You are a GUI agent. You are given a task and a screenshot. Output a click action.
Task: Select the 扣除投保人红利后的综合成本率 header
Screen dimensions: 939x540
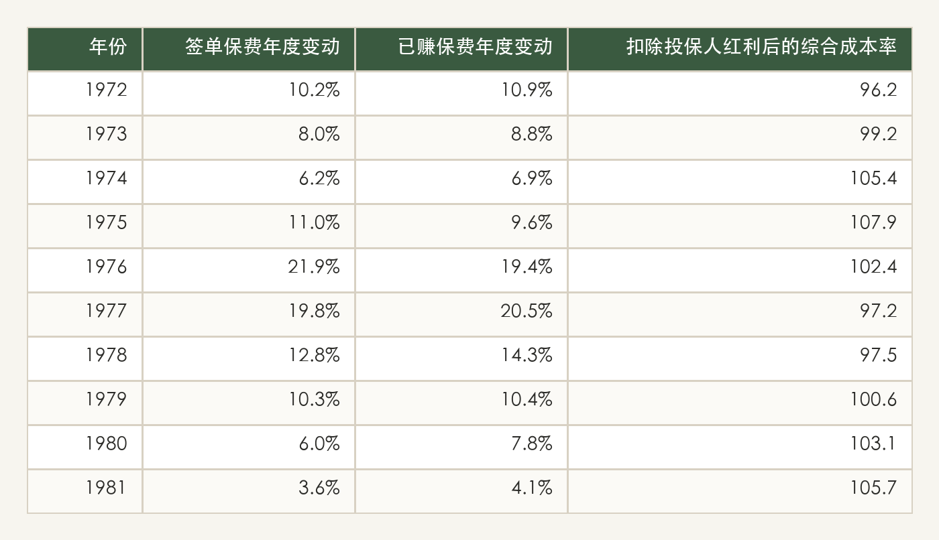tap(740, 49)
